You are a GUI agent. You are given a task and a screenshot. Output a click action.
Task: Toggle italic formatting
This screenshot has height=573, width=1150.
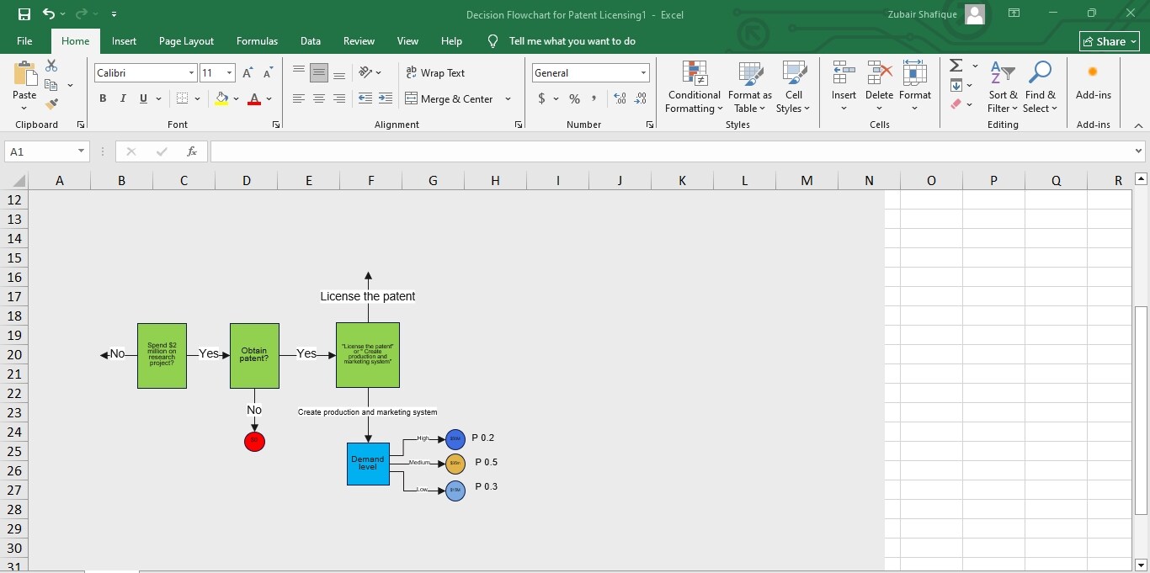click(122, 98)
